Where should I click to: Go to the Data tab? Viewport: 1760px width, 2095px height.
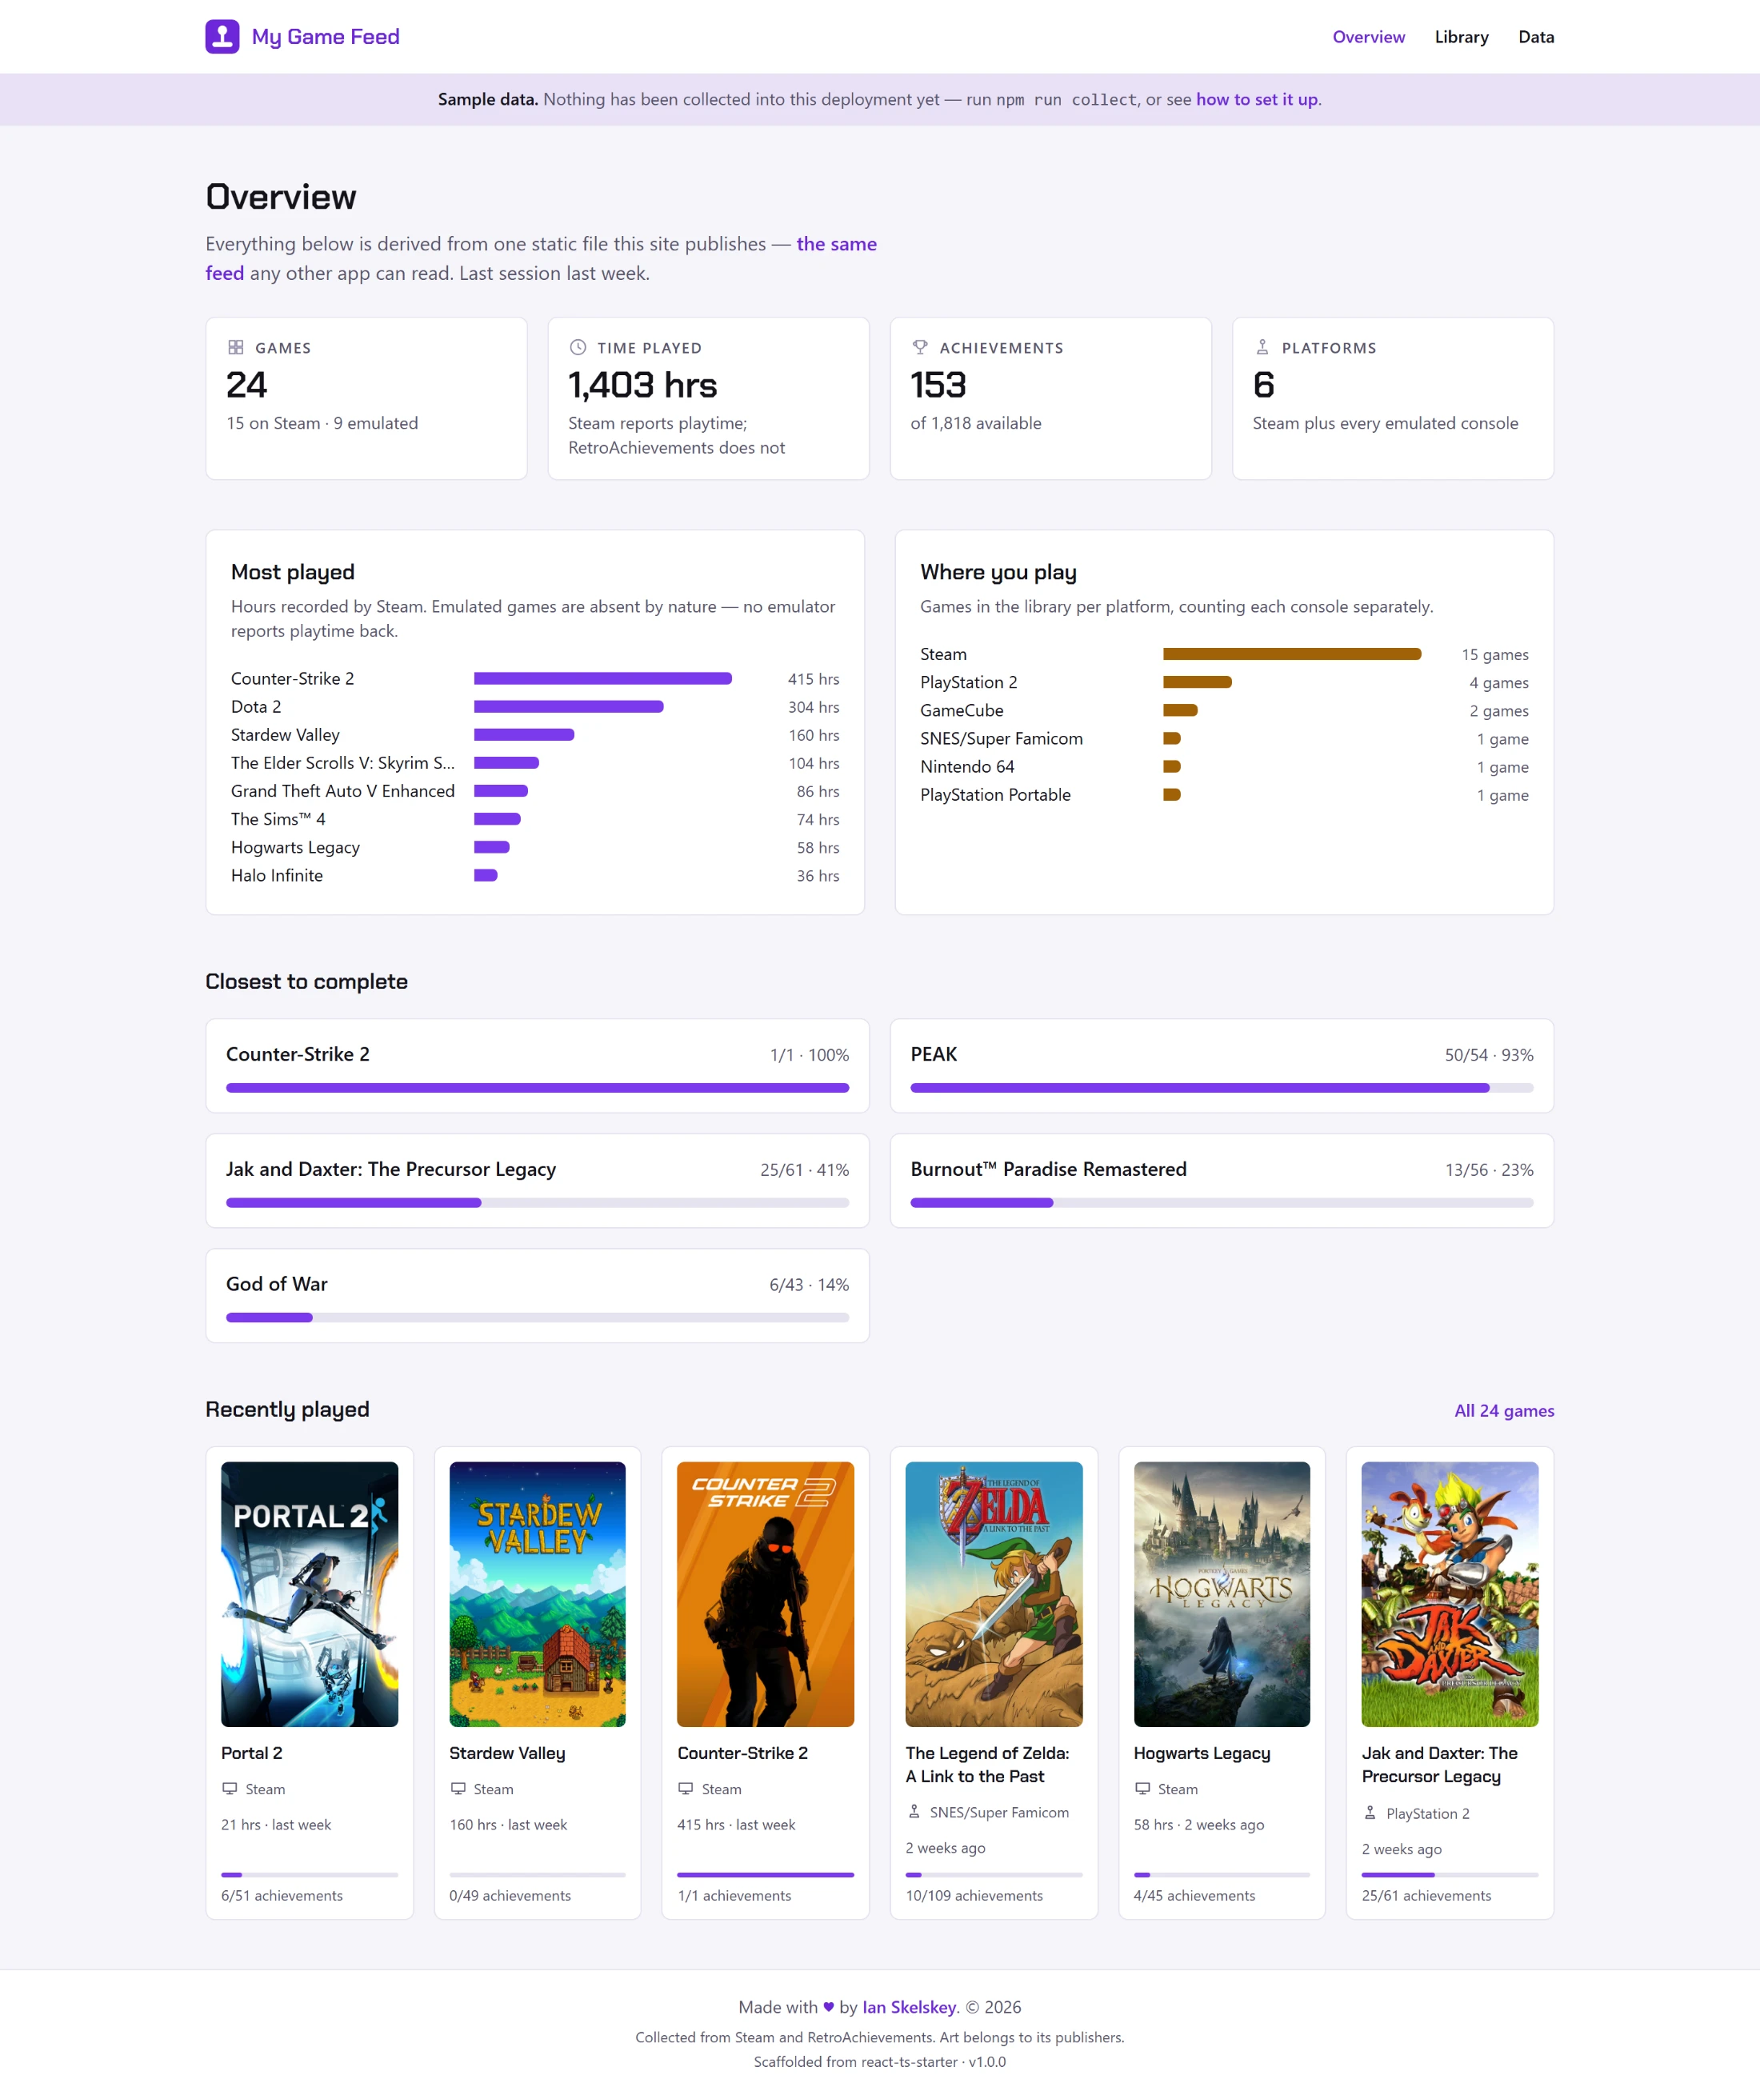point(1535,37)
